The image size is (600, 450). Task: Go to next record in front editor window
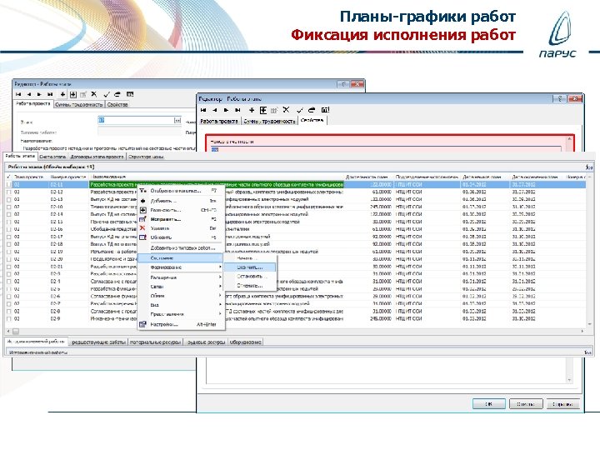coord(226,110)
